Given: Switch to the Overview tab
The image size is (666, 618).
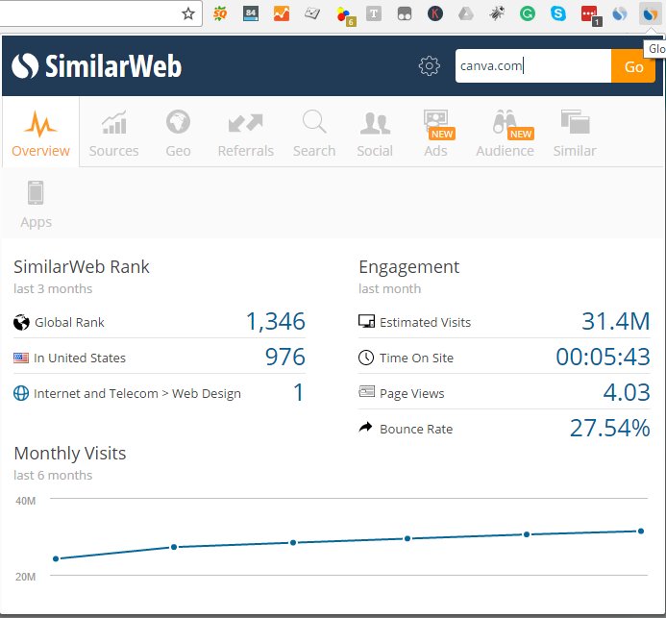Looking at the screenshot, I should tap(40, 133).
